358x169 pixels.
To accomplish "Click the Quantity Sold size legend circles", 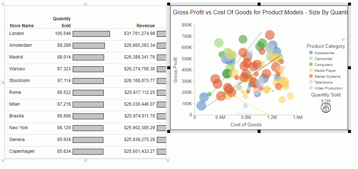I will 326,107.
